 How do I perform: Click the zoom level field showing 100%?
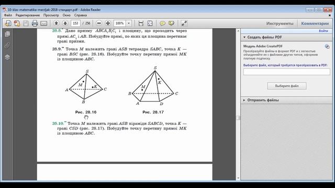pos(120,23)
